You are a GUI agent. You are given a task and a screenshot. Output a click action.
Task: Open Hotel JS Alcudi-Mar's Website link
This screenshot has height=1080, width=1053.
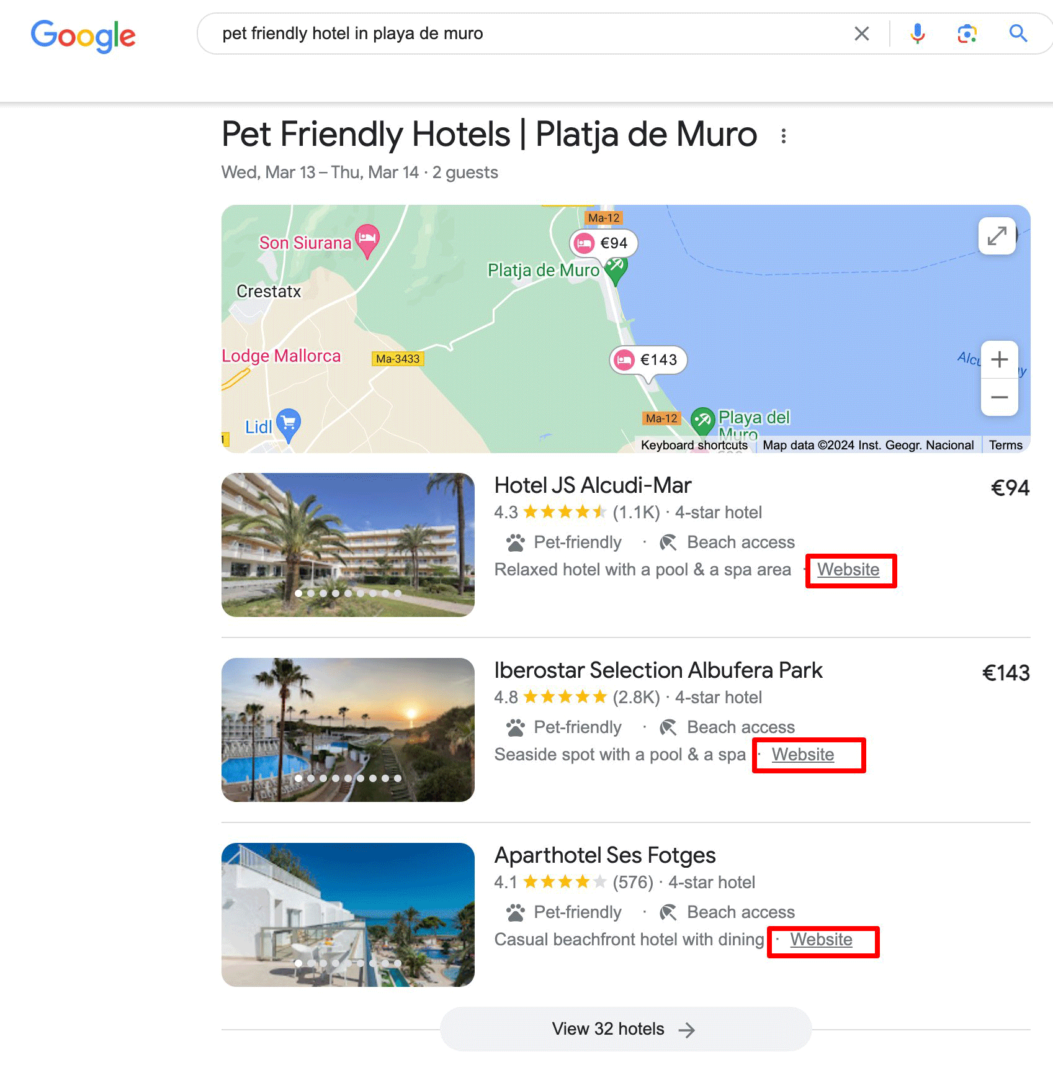coord(849,569)
